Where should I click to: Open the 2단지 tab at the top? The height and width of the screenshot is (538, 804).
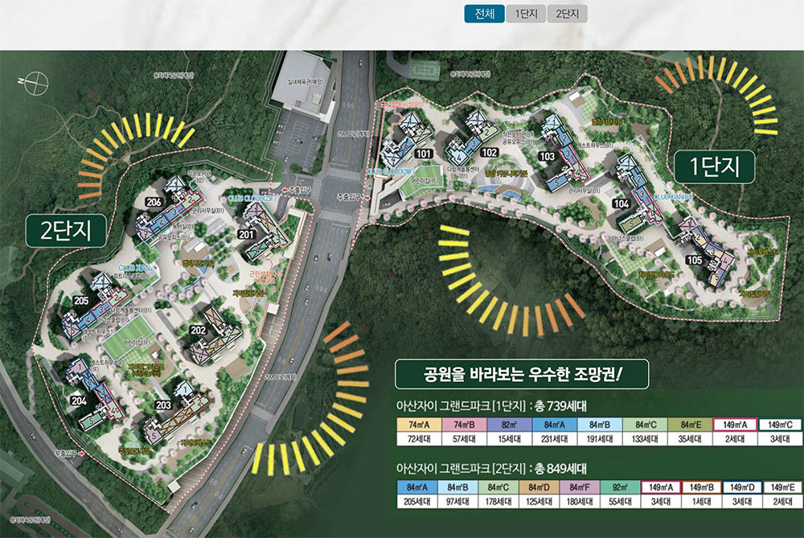[567, 14]
